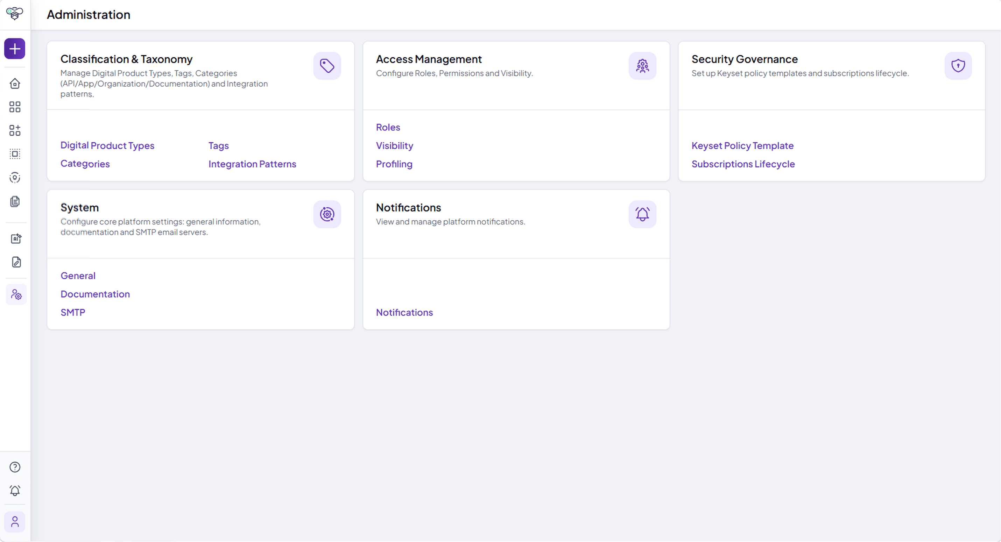Screen dimensions: 1001x542
Task: Open the General system settings link
Action: click(x=78, y=276)
